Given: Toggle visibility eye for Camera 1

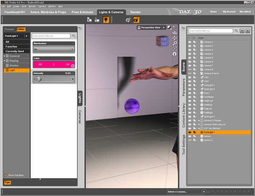Looking at the screenshot, I should click(x=190, y=42).
